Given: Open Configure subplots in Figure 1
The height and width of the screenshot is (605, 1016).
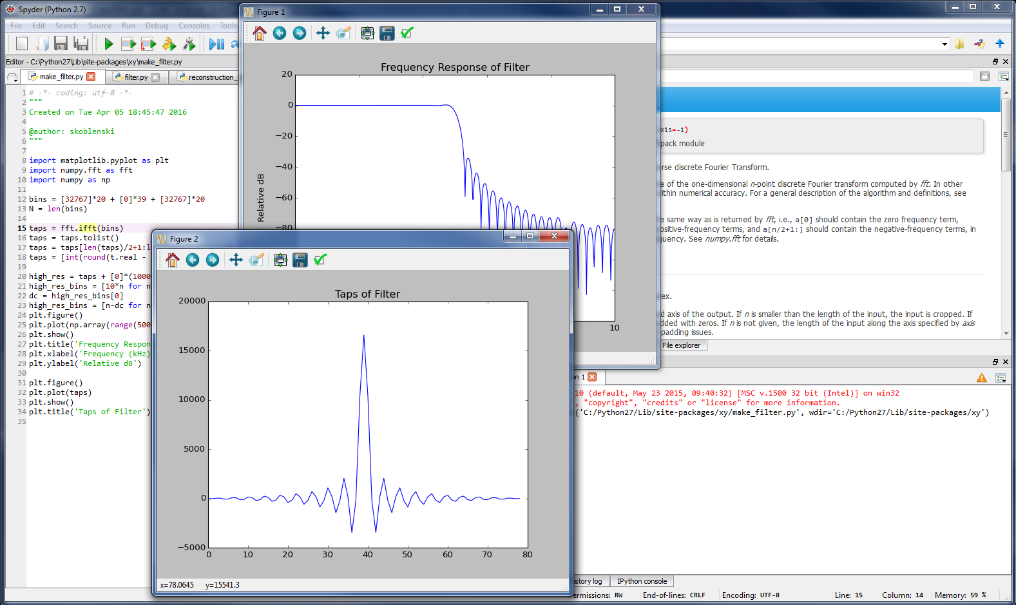Looking at the screenshot, I should point(367,33).
